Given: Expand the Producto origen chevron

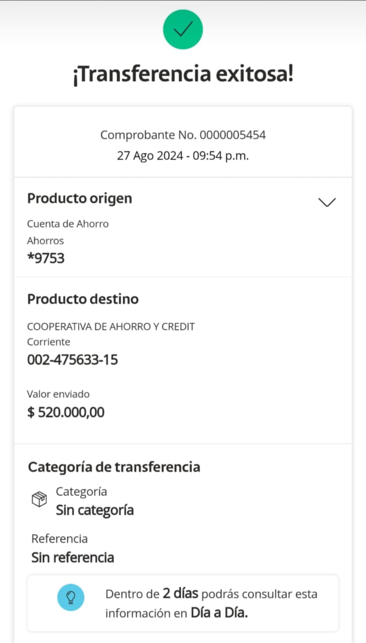Looking at the screenshot, I should pos(327,202).
